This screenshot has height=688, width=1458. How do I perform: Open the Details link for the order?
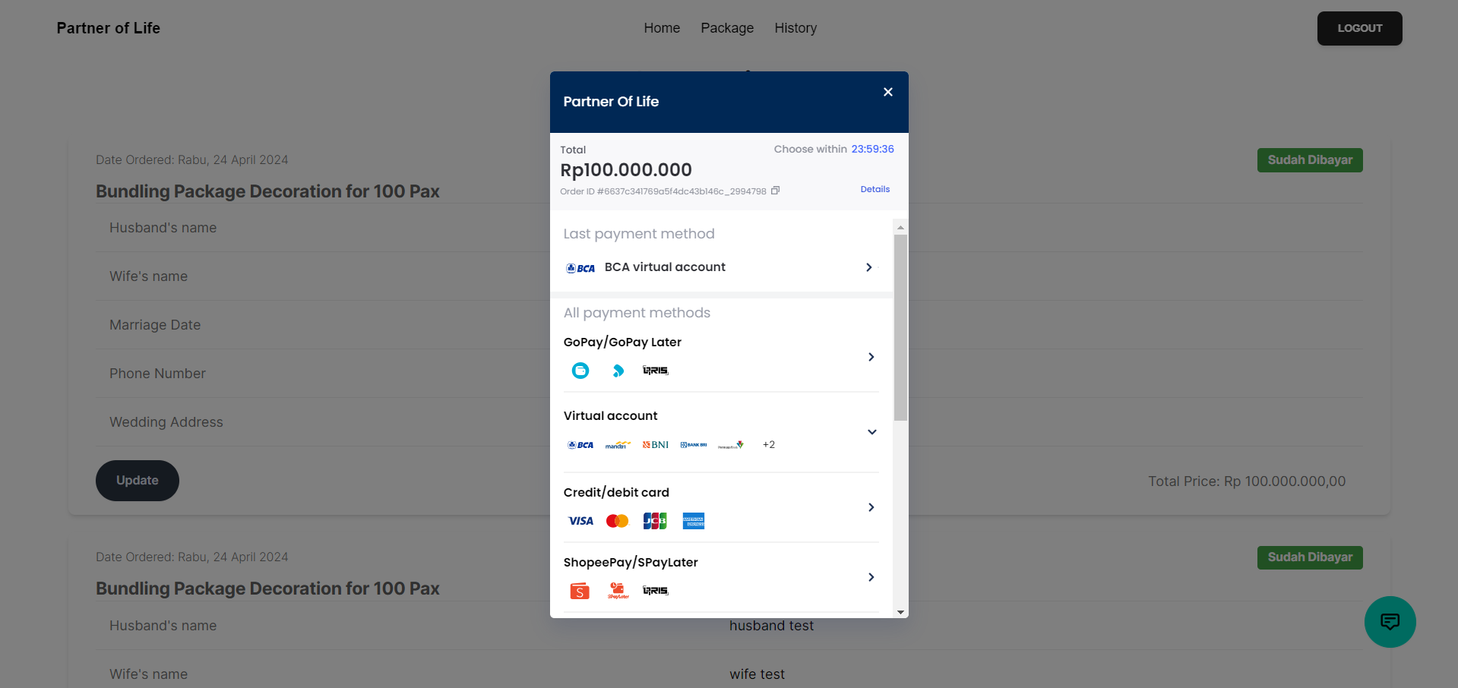click(874, 189)
